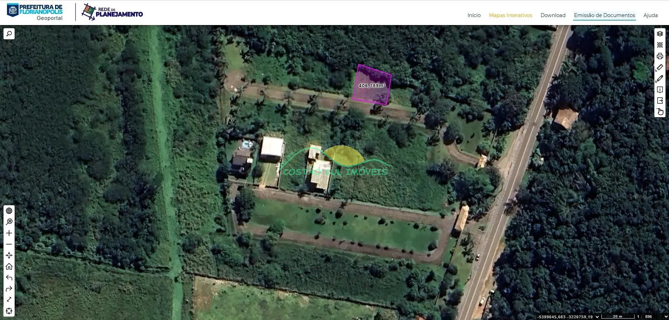Open the layers stack panel

click(660, 34)
